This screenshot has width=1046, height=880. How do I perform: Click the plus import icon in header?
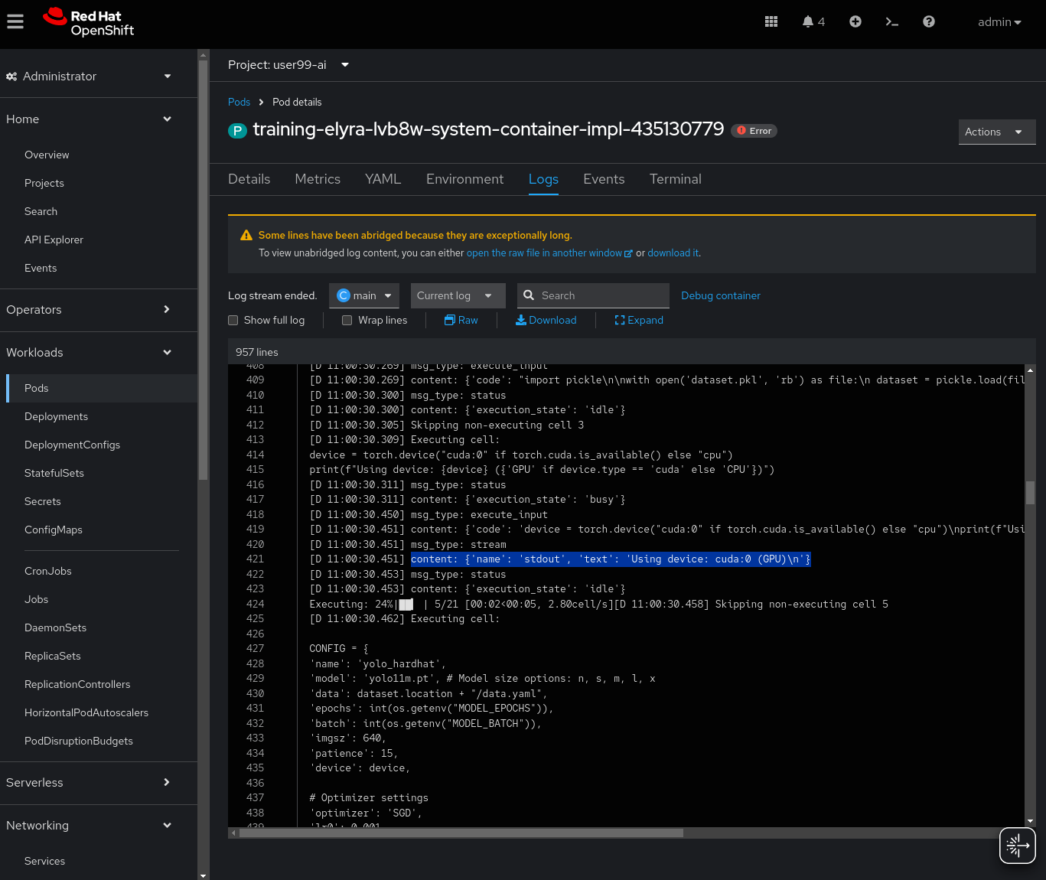(855, 22)
